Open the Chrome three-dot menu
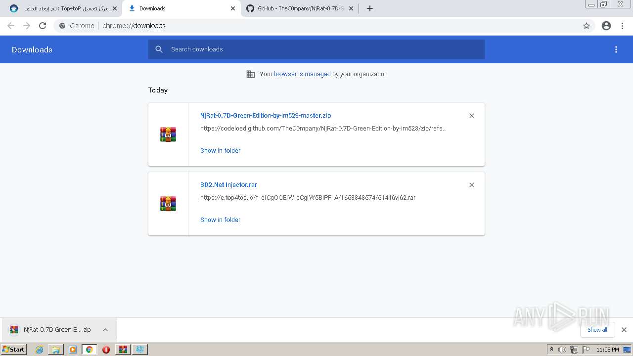 click(623, 26)
